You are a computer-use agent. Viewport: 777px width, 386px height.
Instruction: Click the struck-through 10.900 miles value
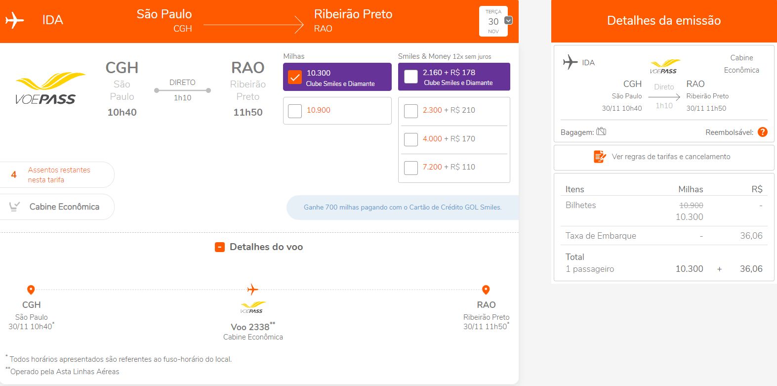[x=691, y=205]
